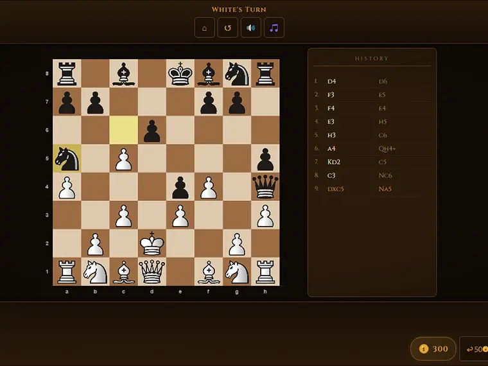This screenshot has height=366, width=488.
Task: Select the white rook on h1
Action: coord(265,272)
